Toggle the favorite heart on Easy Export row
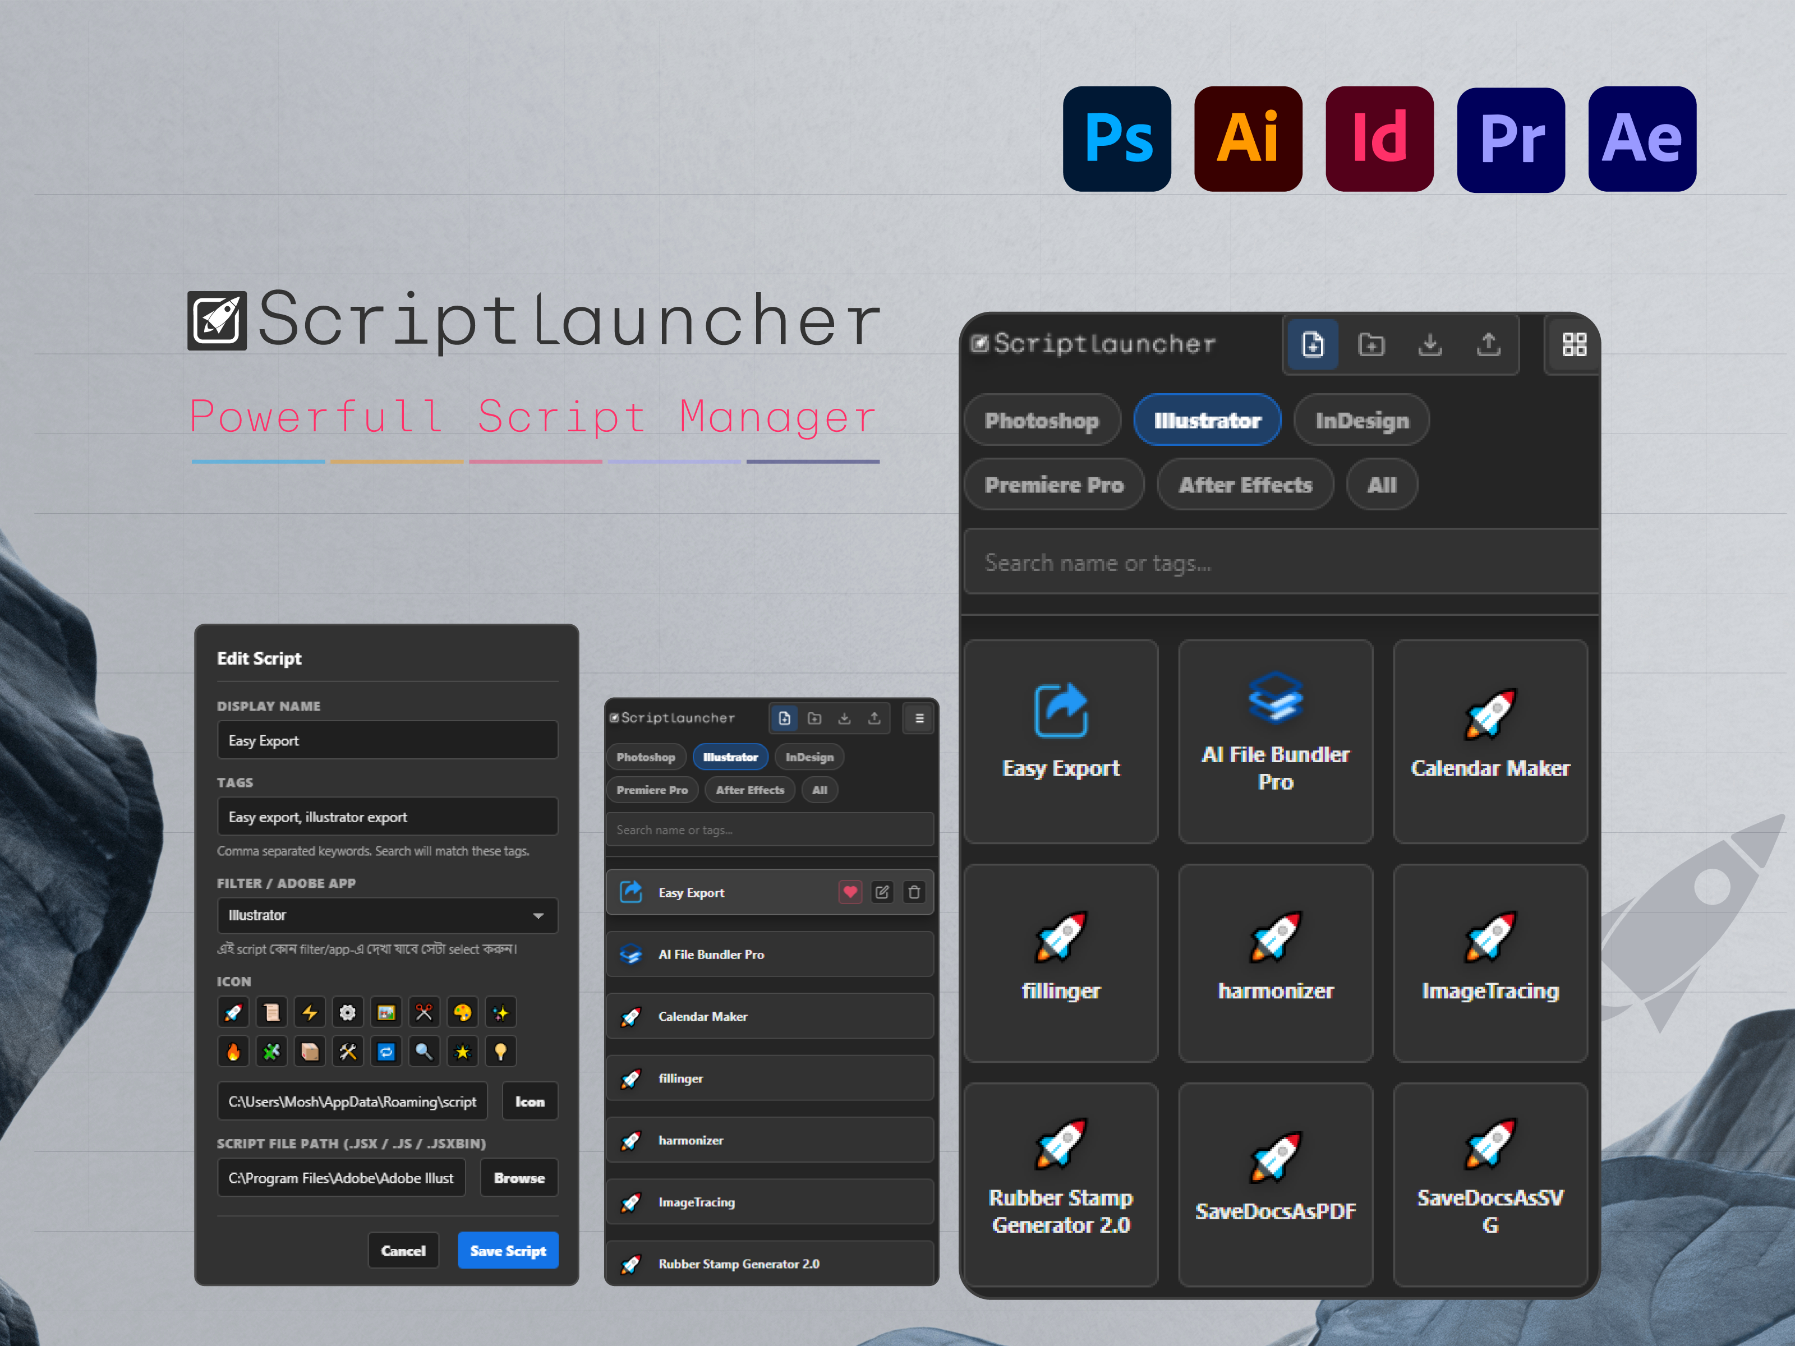Viewport: 1795px width, 1346px height. (x=850, y=892)
